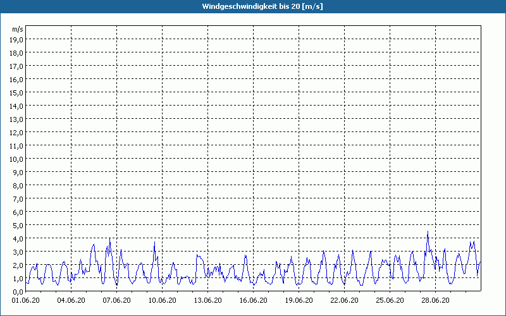506x316 pixels.
Task: Click the chart title 'Windgeschwindigkeit bis 20 [m/s]'
Action: tap(262, 6)
